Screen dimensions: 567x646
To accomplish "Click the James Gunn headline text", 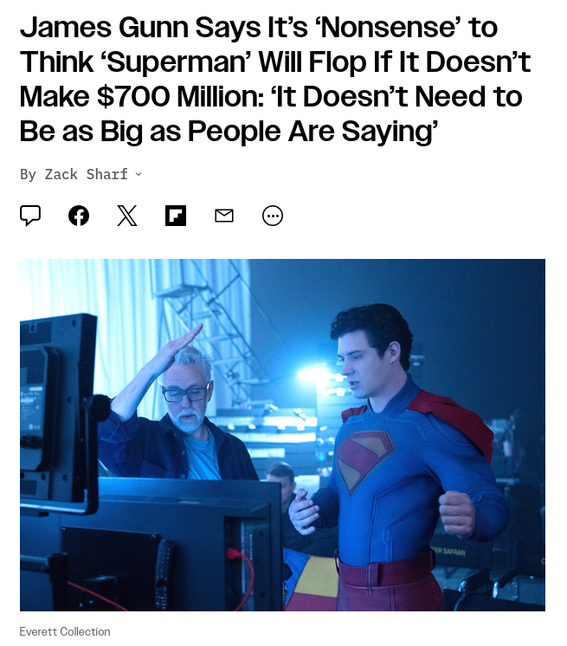I will click(x=275, y=79).
